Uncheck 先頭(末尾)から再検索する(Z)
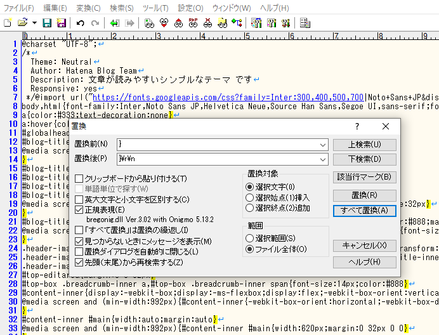The width and height of the screenshot is (439, 335). click(79, 263)
